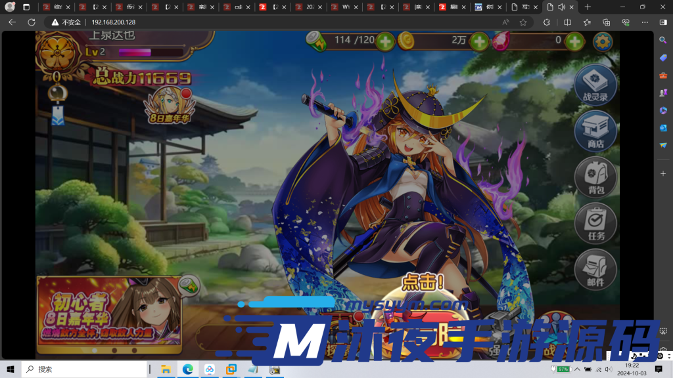Add this page to favorites star
673x378 pixels.
click(523, 22)
